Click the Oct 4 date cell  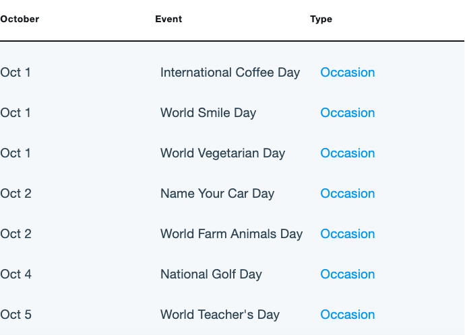pos(15,274)
